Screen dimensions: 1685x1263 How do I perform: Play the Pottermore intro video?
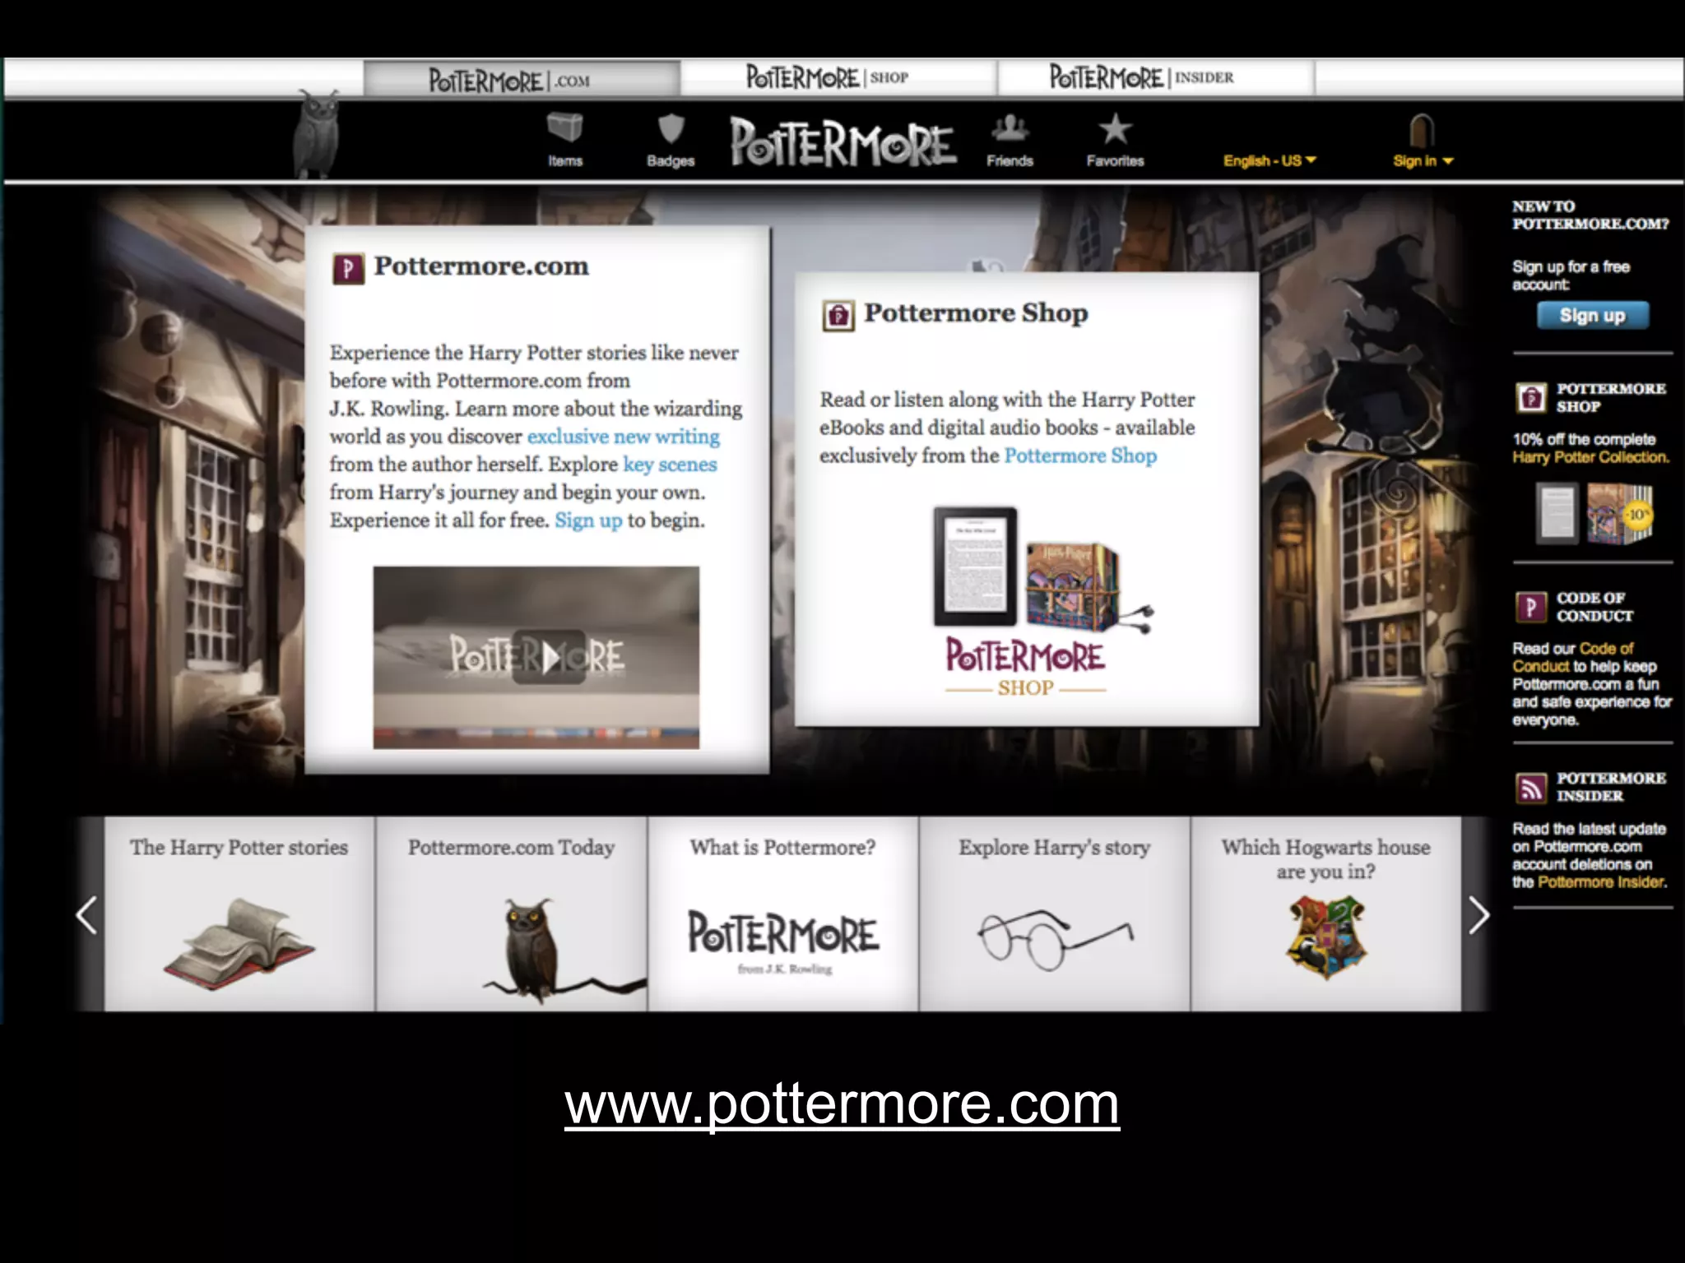[549, 656]
